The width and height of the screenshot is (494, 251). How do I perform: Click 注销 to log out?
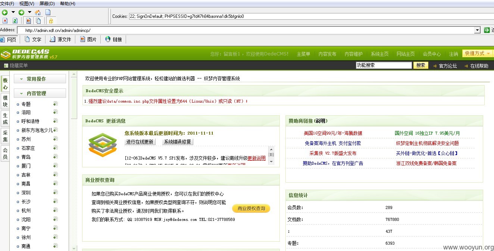pos(453,54)
